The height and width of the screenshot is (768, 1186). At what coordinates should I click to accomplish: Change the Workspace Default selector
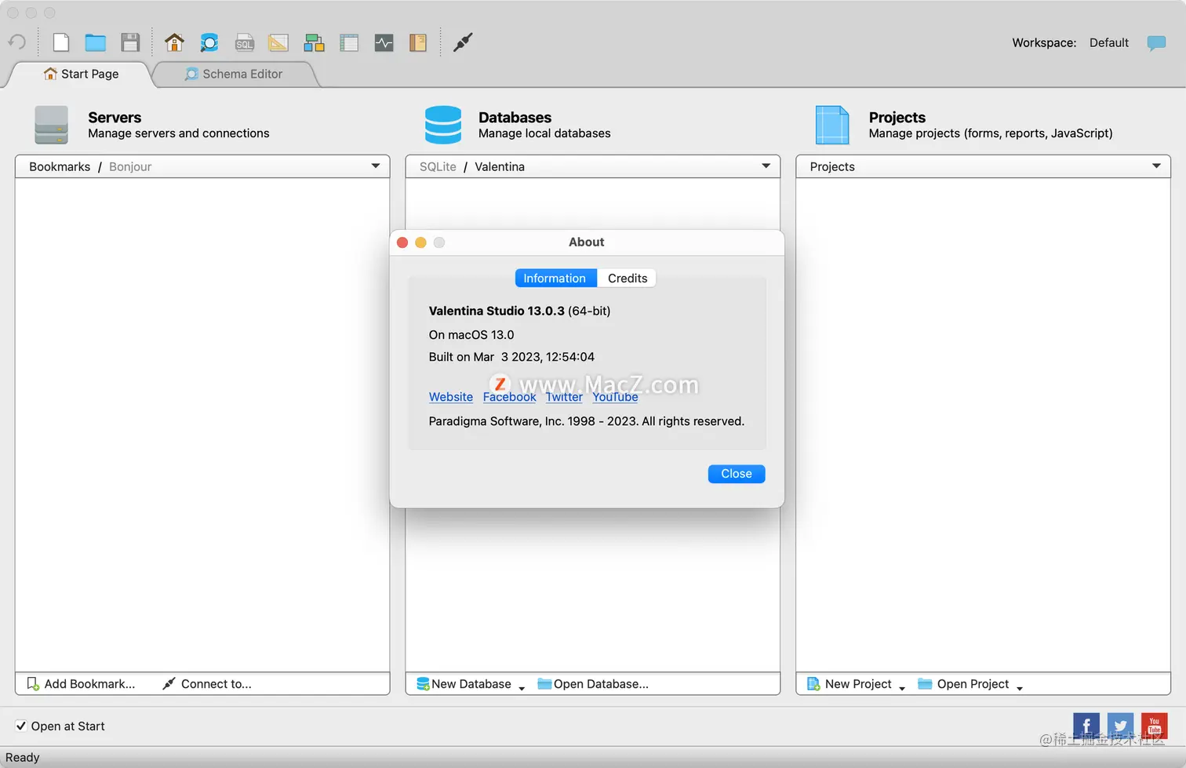[x=1108, y=43]
